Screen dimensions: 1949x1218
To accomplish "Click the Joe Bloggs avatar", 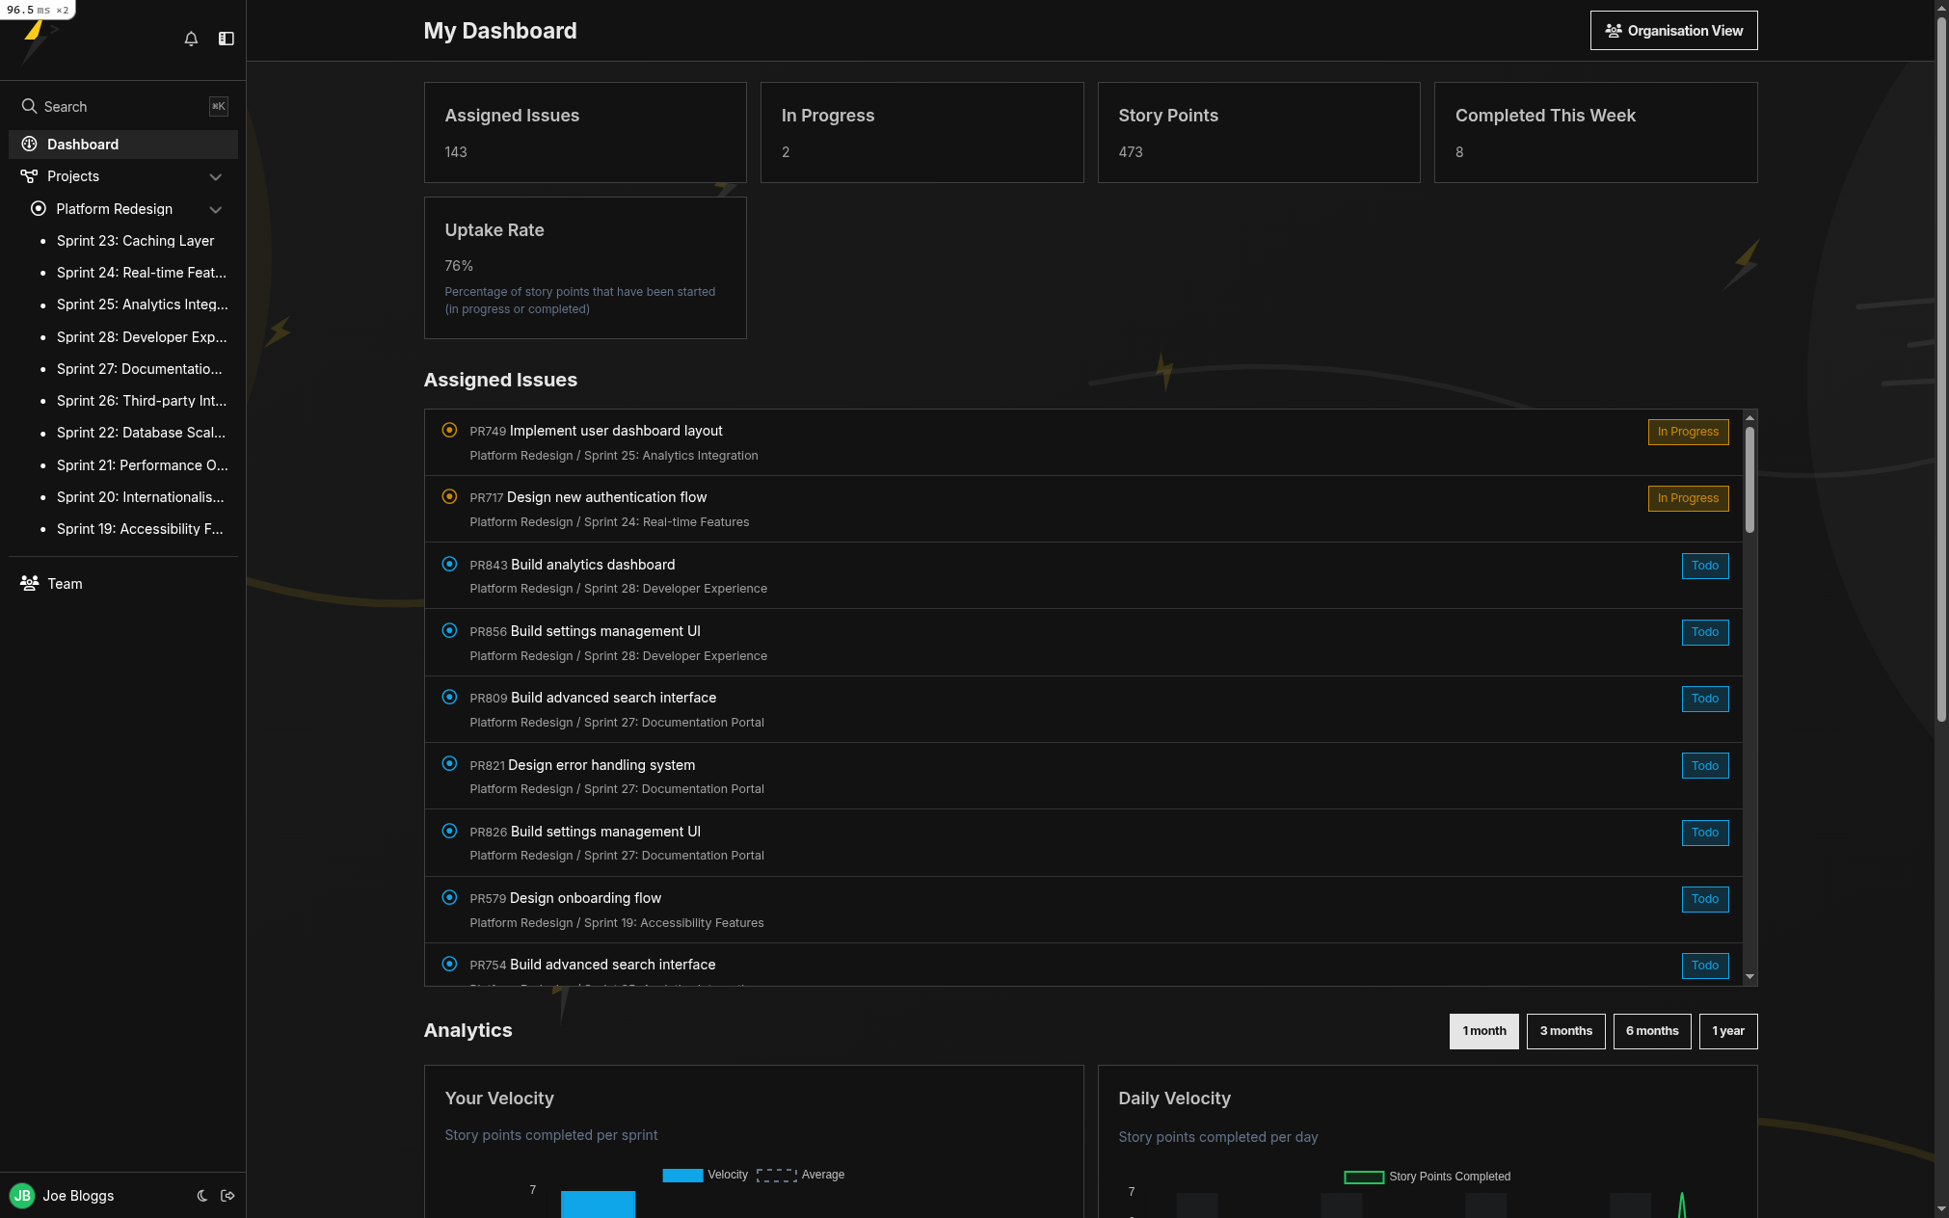I will [x=22, y=1196].
